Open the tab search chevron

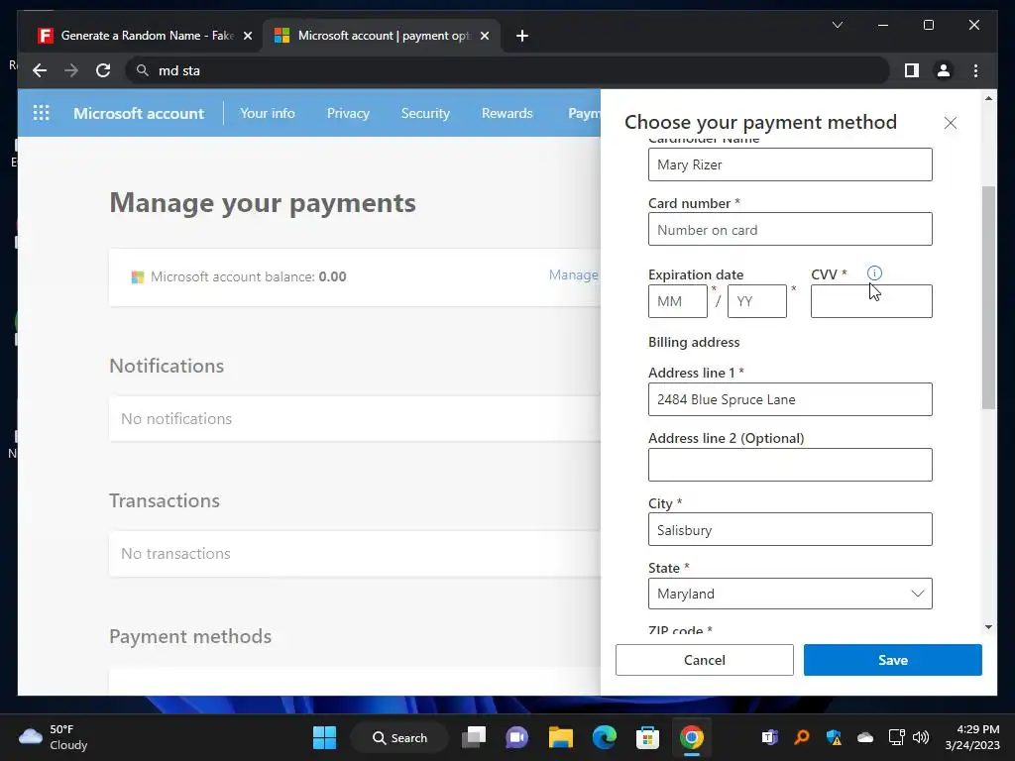[x=837, y=25]
